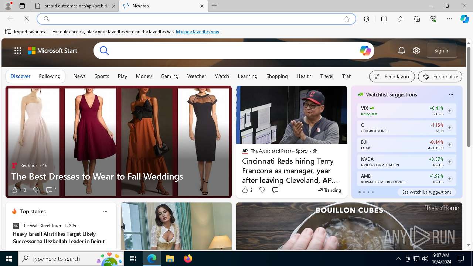Open the Trending label on Reds article
This screenshot has height=266, width=473.
coord(329,190)
